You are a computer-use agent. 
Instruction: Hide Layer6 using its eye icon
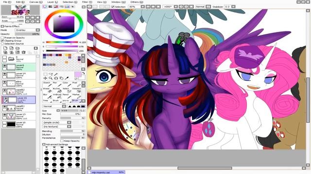point(4,66)
